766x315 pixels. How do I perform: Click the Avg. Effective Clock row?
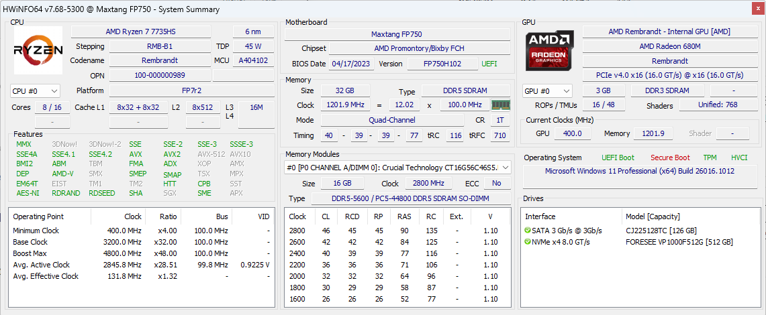(141, 276)
